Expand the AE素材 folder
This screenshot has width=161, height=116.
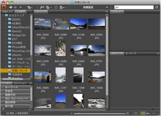6,23
